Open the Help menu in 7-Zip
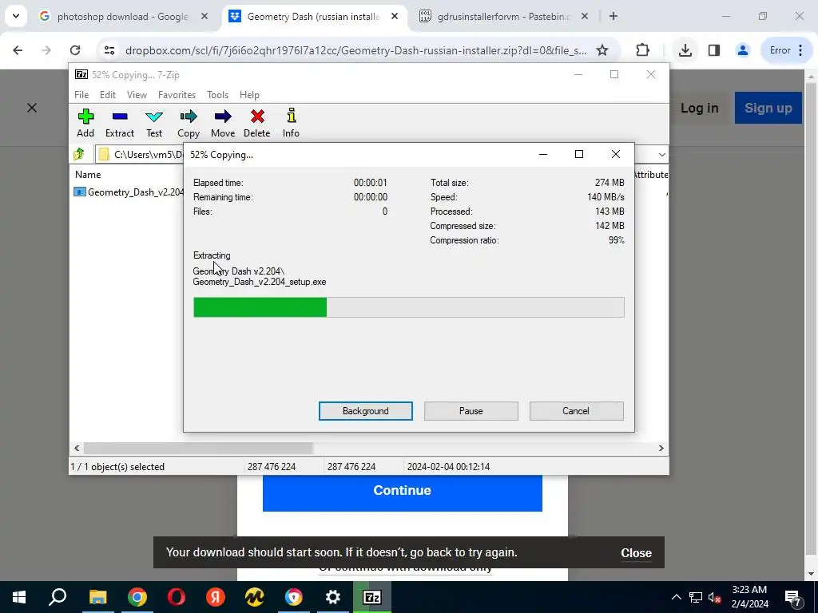The width and height of the screenshot is (818, 613). [249, 95]
